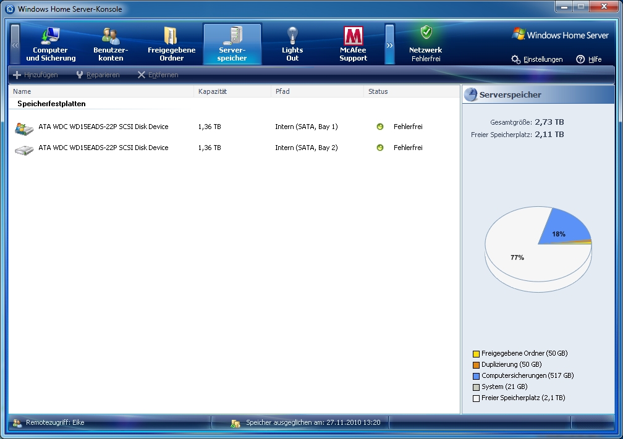
Task: Click the System (21 GB) legend label
Action: 504,387
